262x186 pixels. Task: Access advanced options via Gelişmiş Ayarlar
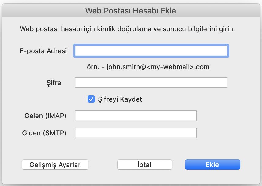click(x=55, y=165)
